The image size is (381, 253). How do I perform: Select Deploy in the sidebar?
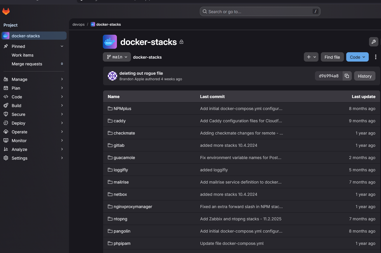point(34,123)
